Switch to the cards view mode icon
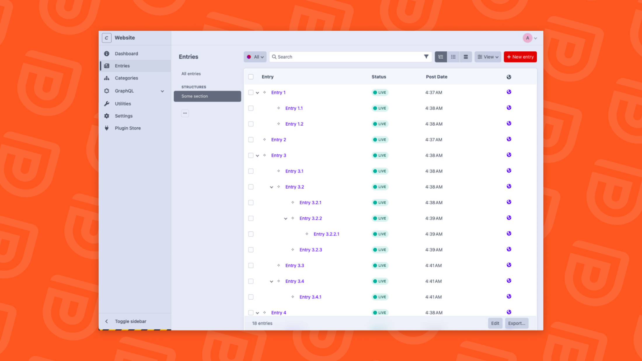Viewport: 642px width, 361px height. pos(466,57)
